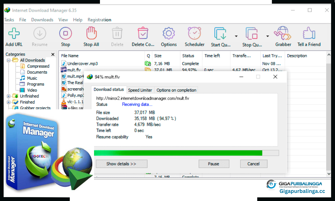The image size is (335, 201).
Task: Select the Video category
Action: point(32,90)
